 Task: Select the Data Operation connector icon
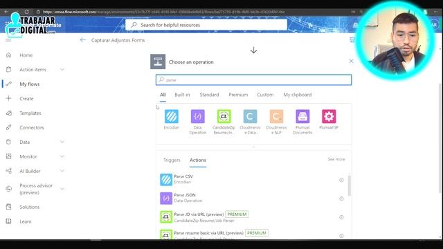click(x=198, y=116)
